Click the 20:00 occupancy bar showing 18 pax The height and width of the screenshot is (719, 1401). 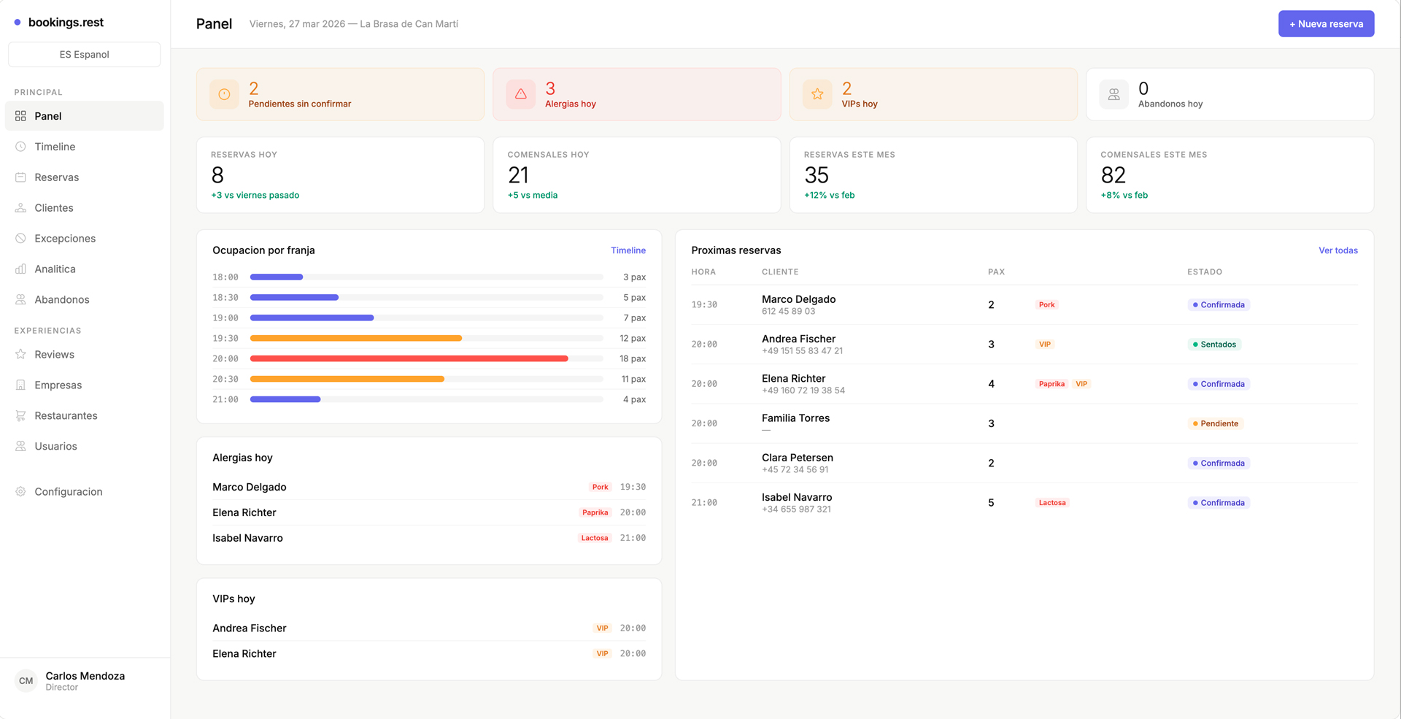[x=409, y=358]
